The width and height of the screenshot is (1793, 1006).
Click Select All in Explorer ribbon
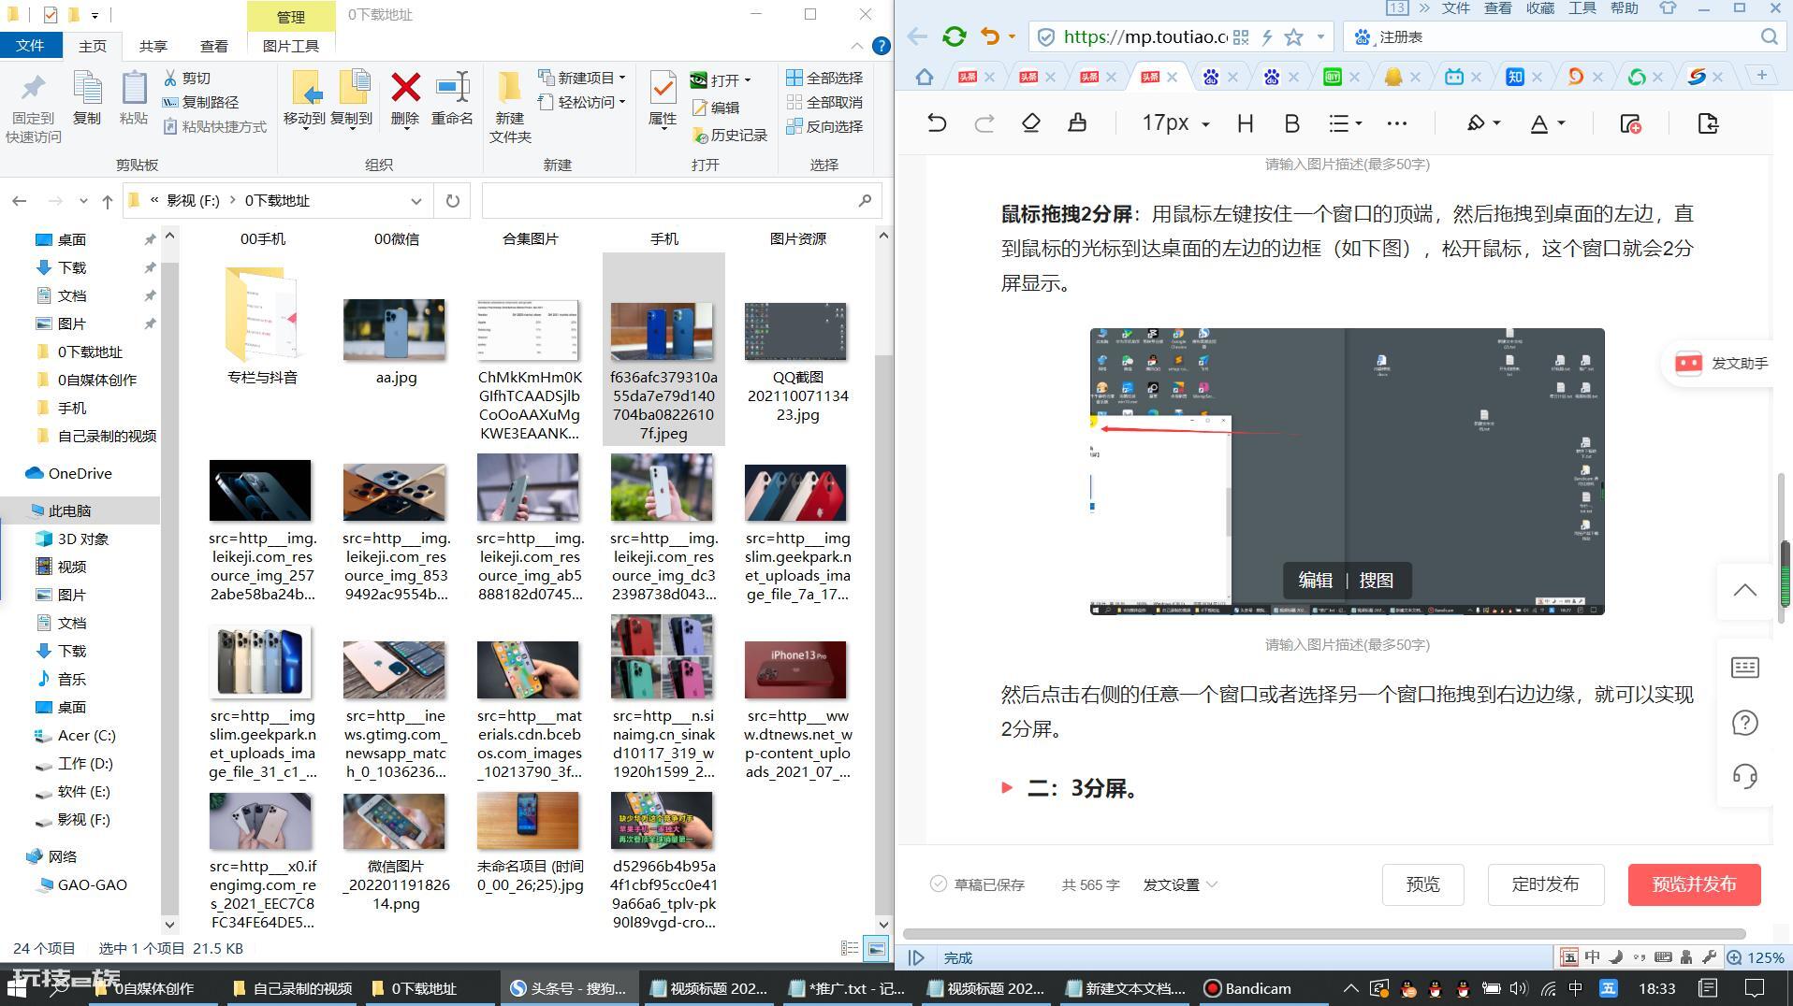[x=824, y=78]
